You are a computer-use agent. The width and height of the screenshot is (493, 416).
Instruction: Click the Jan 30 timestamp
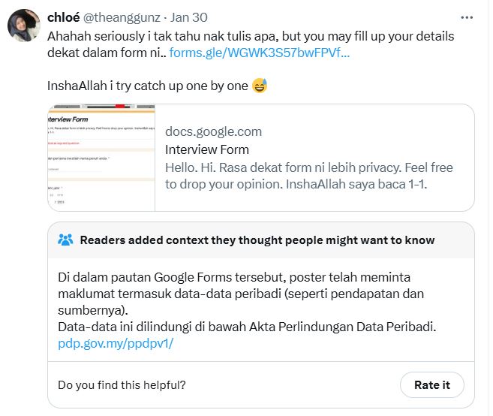pos(189,17)
